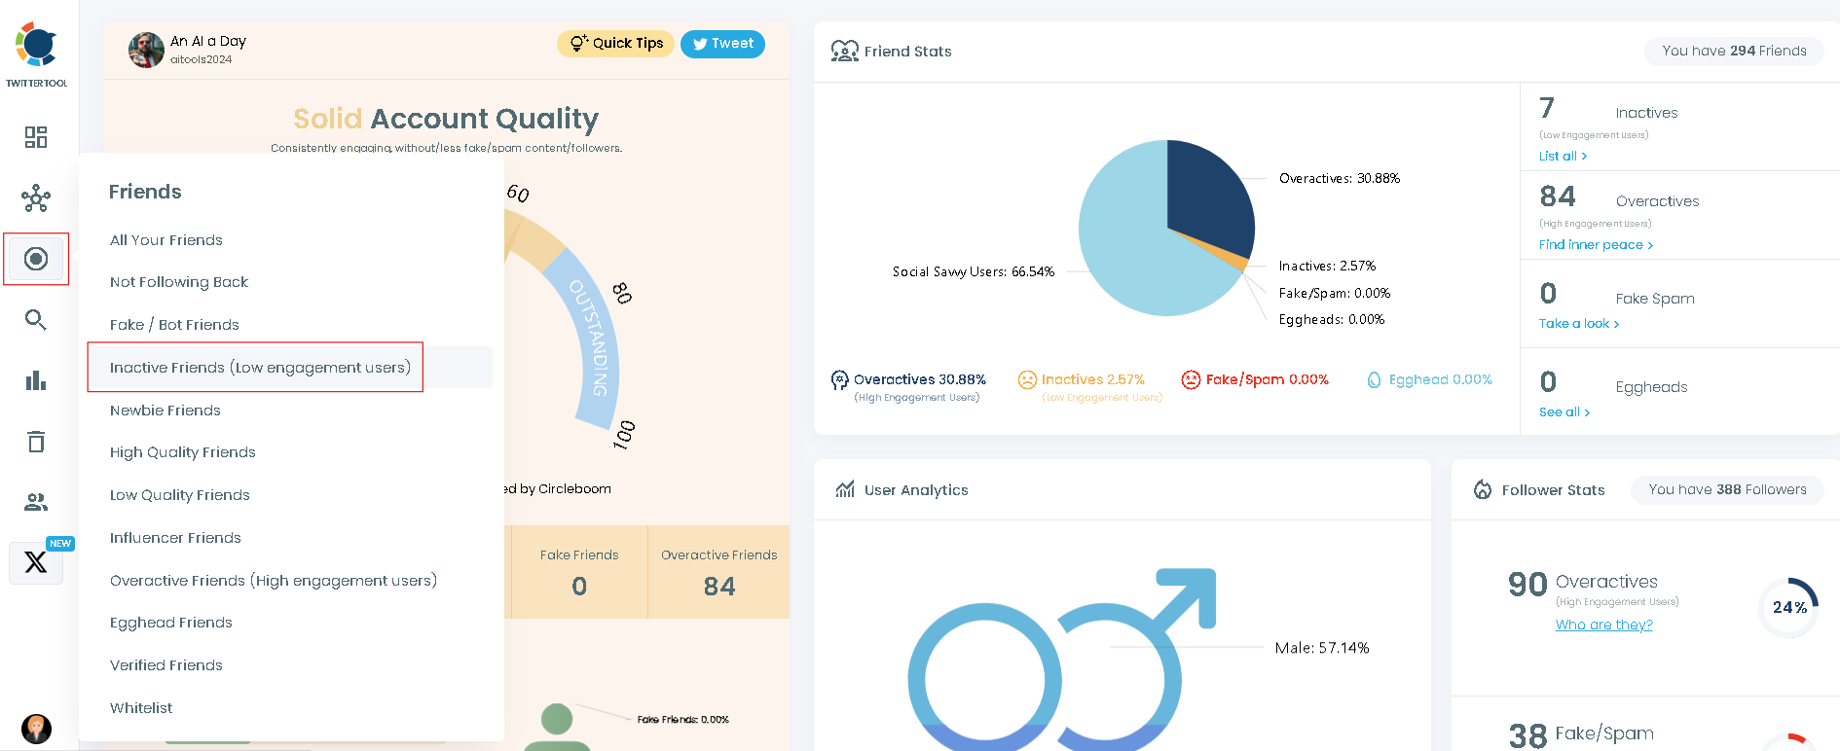
Task: Click the Solid Account Quality heading
Action: pyautogui.click(x=446, y=119)
